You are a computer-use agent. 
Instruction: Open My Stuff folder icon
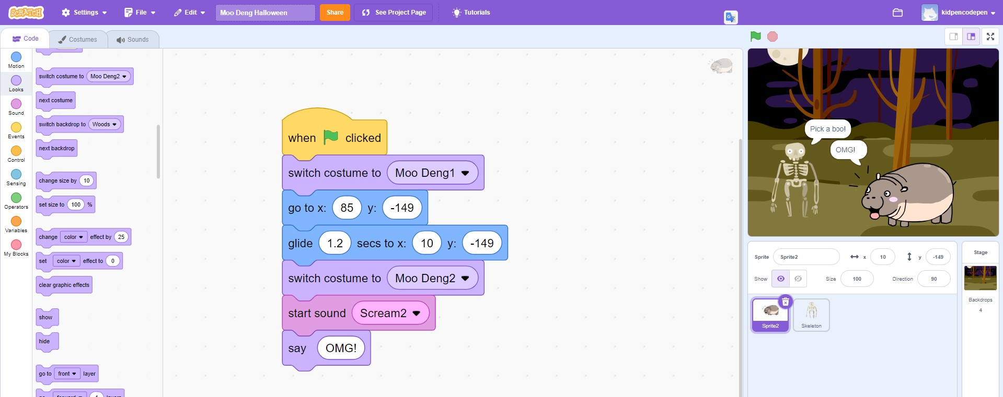click(x=897, y=13)
